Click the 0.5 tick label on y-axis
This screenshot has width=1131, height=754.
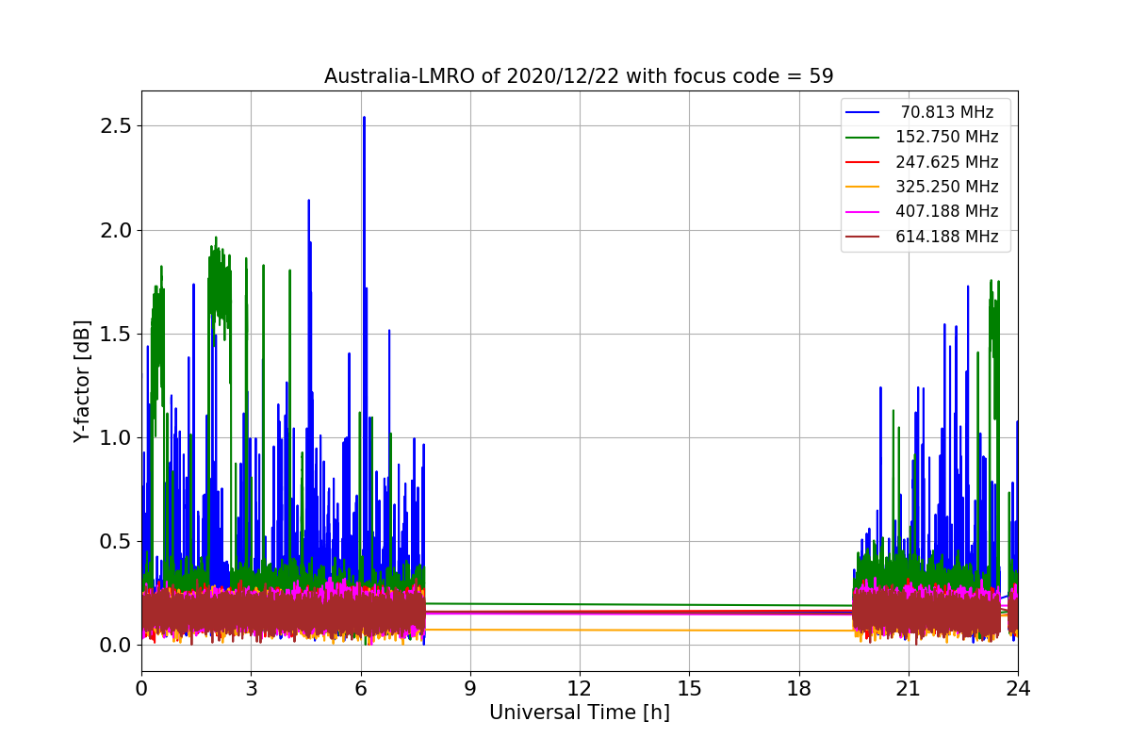117,541
